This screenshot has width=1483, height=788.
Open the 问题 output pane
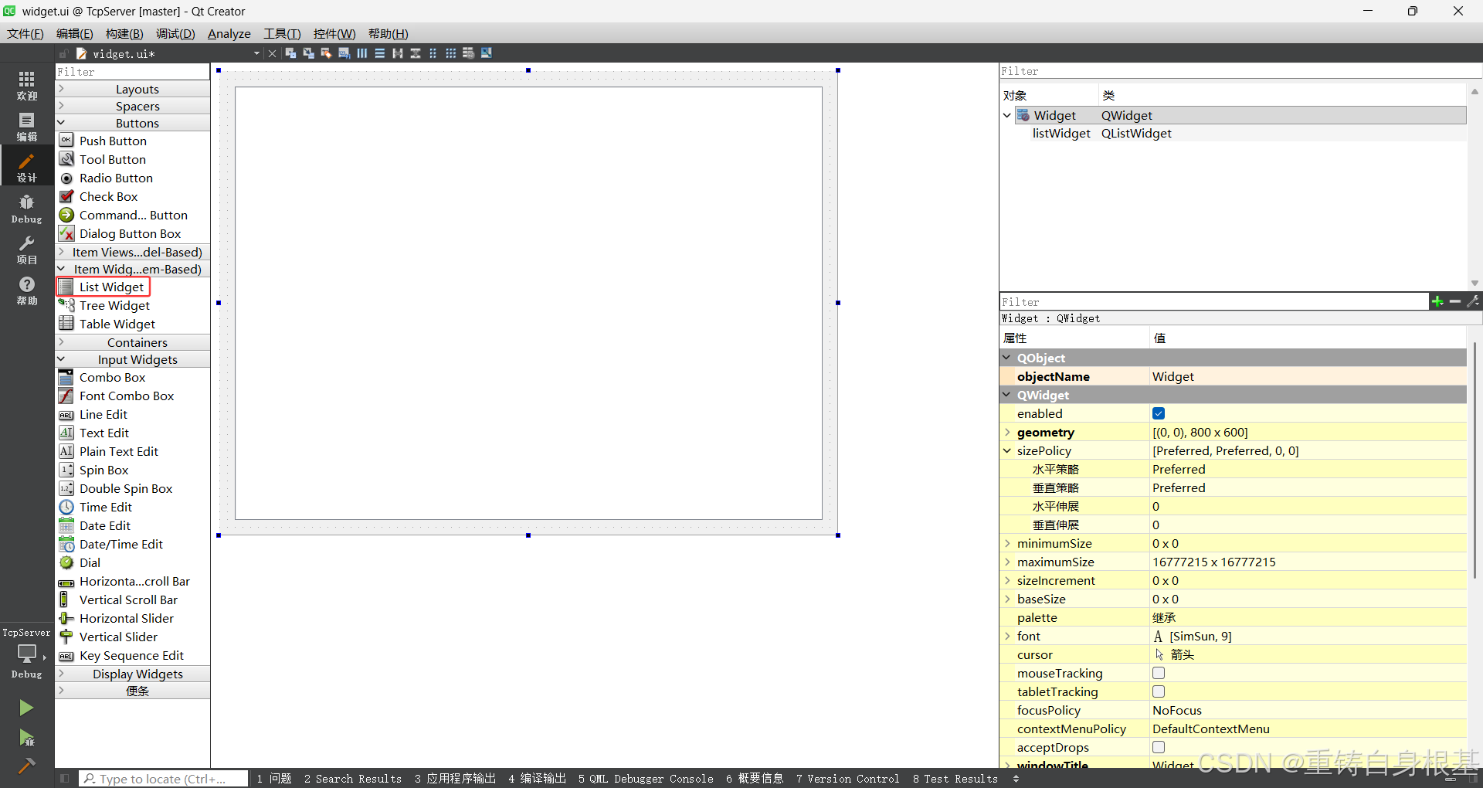274,779
